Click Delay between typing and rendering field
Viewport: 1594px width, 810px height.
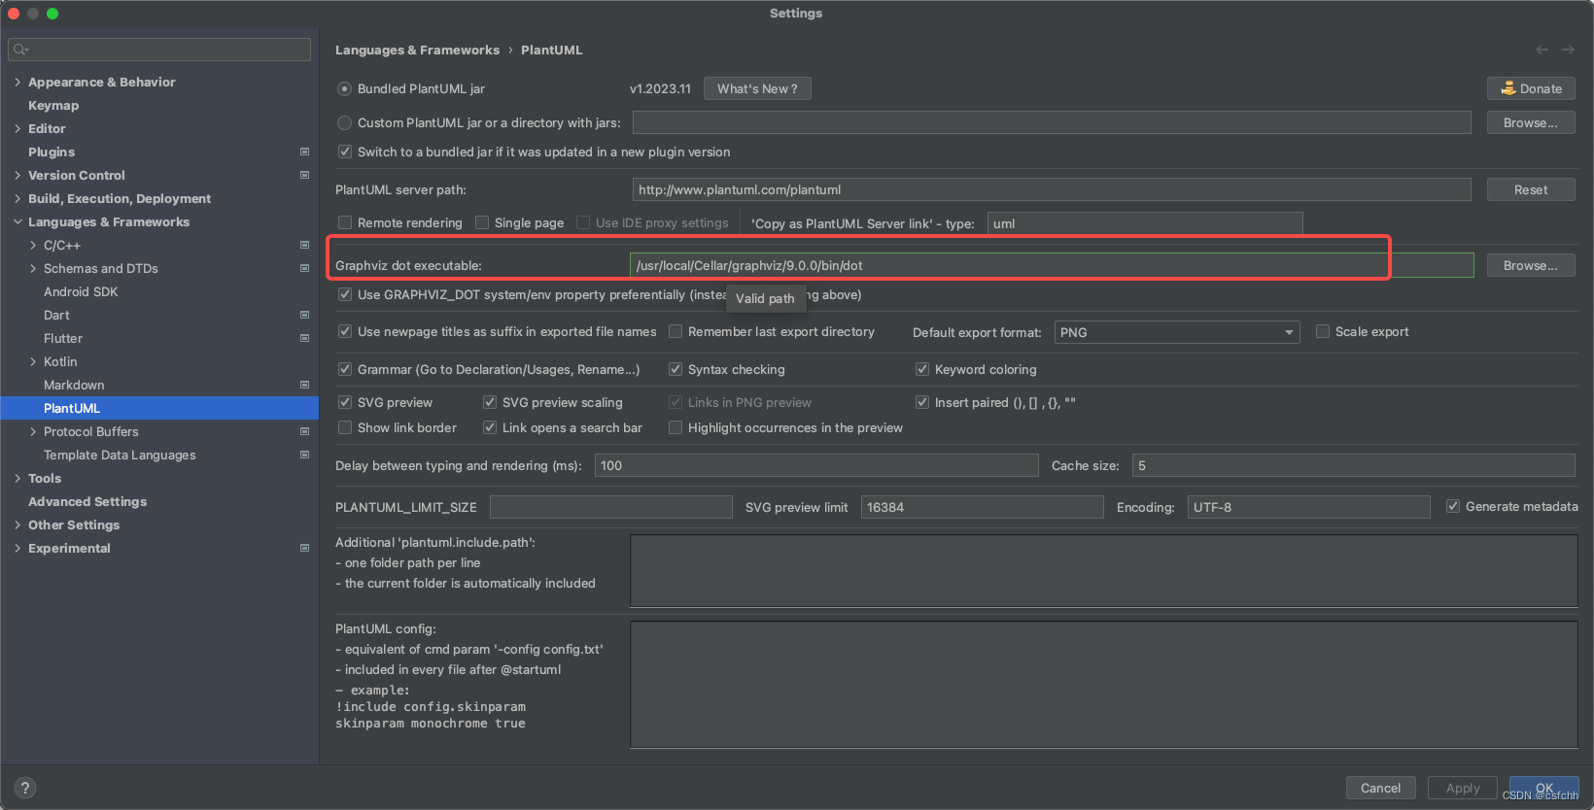[x=816, y=465]
